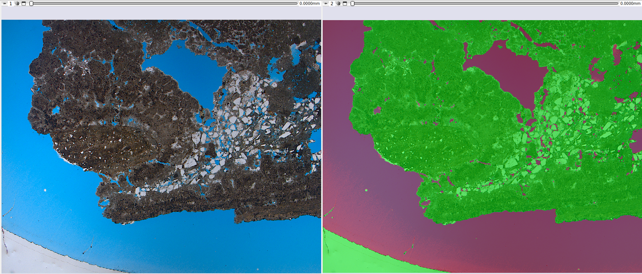The width and height of the screenshot is (642, 274).
Task: Click the middle of view 1's slider track
Action: [x=164, y=3]
